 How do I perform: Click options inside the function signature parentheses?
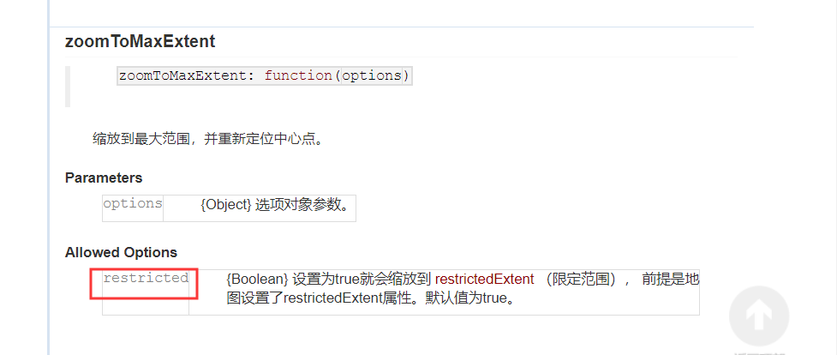pos(372,76)
